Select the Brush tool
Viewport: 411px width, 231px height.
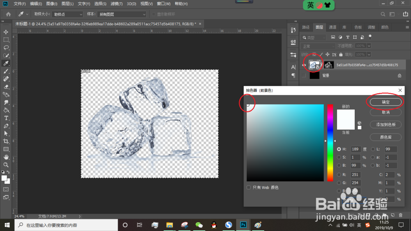coord(6,71)
